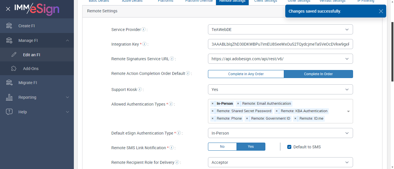
Task: Click the info icon beside Service Provider
Action: 144,29
